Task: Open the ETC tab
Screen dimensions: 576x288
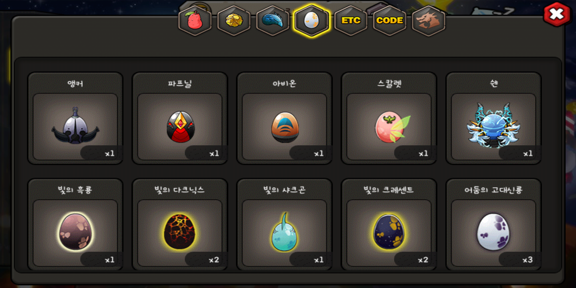Action: click(351, 21)
